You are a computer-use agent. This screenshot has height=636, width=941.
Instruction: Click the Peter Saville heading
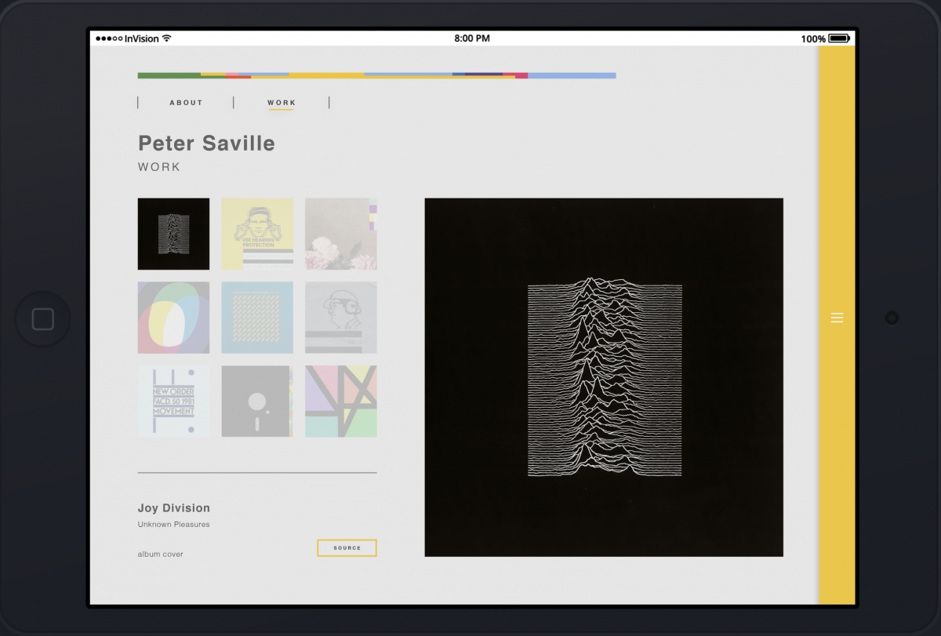[206, 143]
